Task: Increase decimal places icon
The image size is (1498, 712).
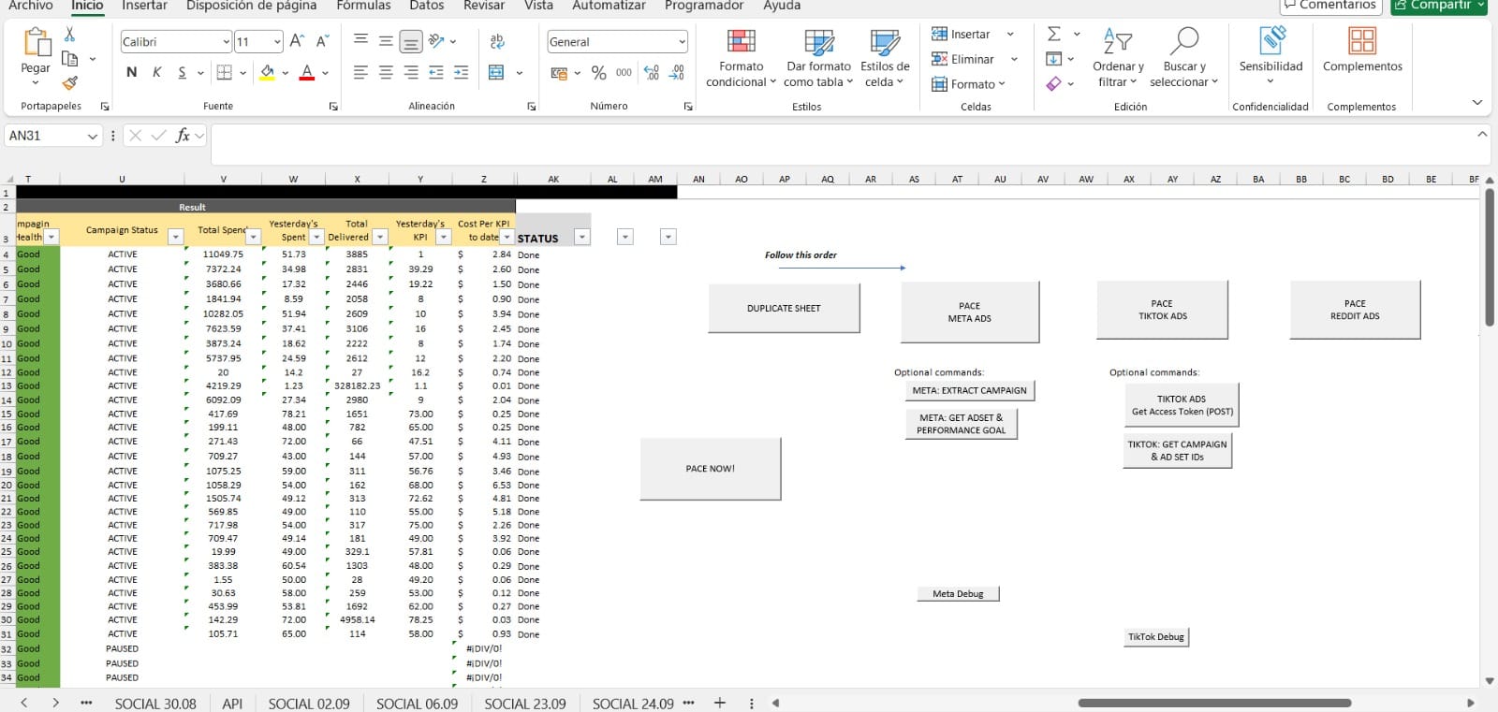Action: pyautogui.click(x=652, y=73)
